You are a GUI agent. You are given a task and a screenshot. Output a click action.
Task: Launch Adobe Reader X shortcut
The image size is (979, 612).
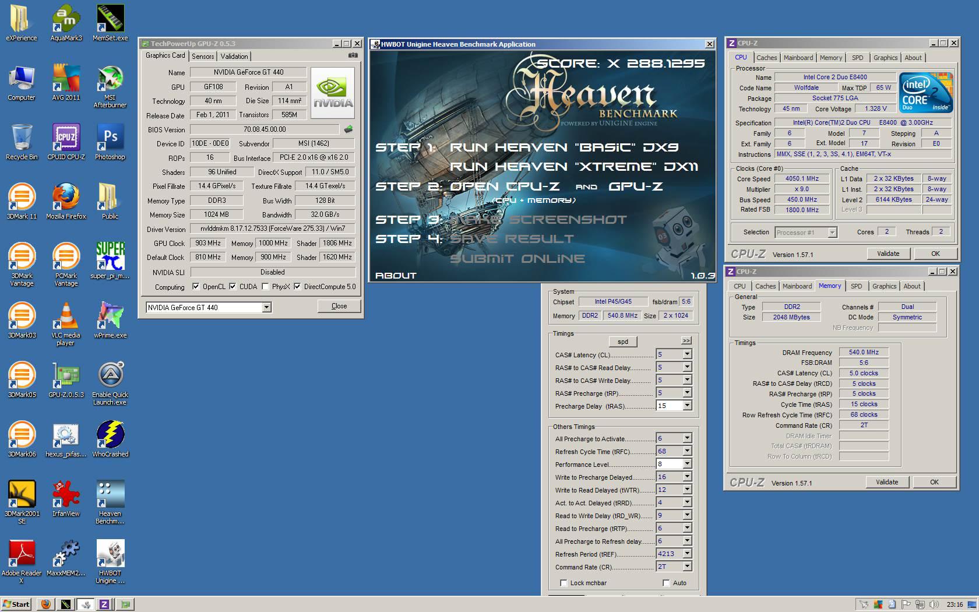coord(21,562)
